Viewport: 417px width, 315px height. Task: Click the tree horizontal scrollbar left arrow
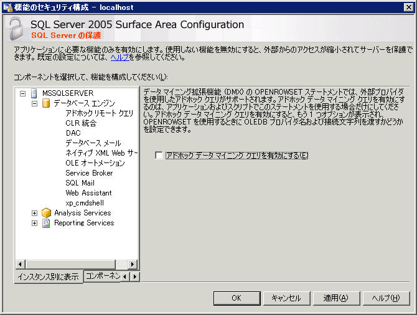(x=20, y=264)
